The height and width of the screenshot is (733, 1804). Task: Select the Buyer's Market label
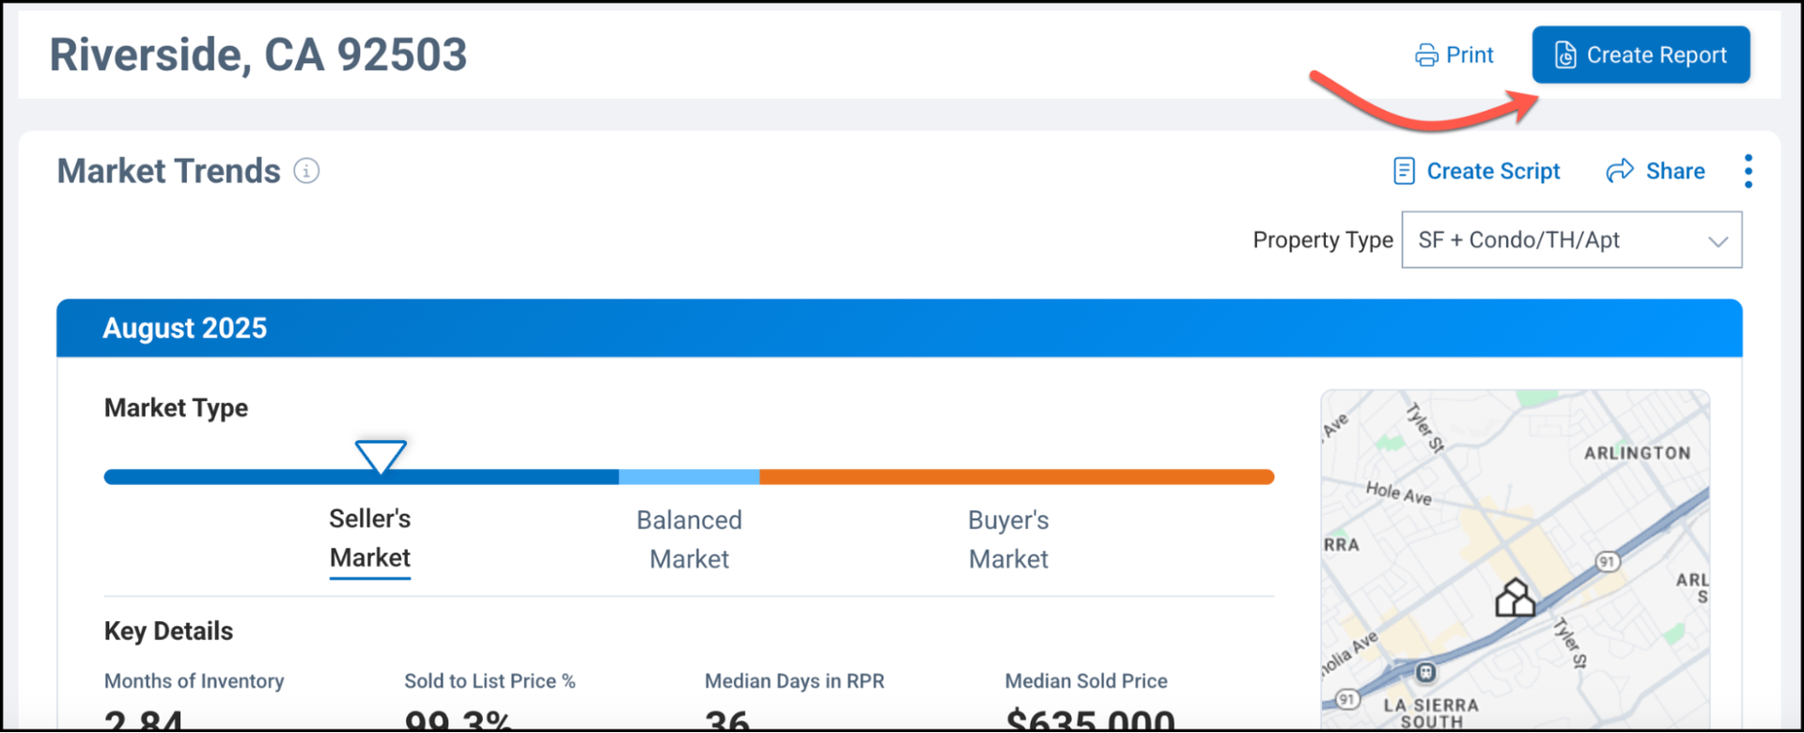pos(1008,539)
